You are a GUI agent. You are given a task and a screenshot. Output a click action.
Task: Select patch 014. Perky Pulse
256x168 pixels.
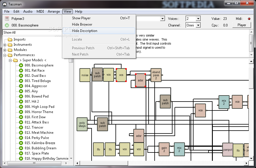37,138
